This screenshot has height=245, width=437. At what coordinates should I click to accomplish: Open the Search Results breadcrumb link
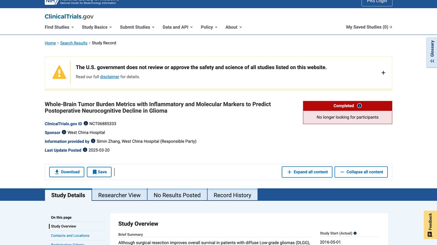point(74,43)
